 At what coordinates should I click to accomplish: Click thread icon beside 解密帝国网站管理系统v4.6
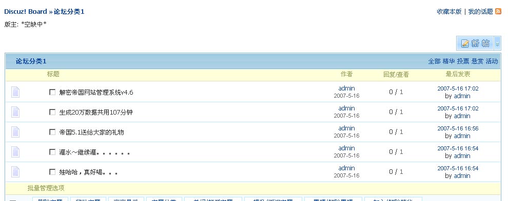point(15,92)
